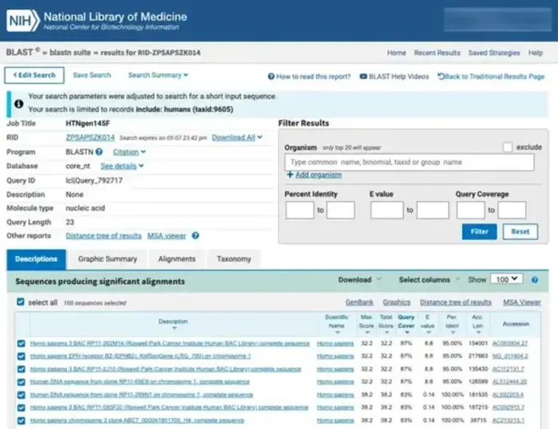This screenshot has height=429, width=558.
Task: Open the Alignments tab
Action: (177, 259)
